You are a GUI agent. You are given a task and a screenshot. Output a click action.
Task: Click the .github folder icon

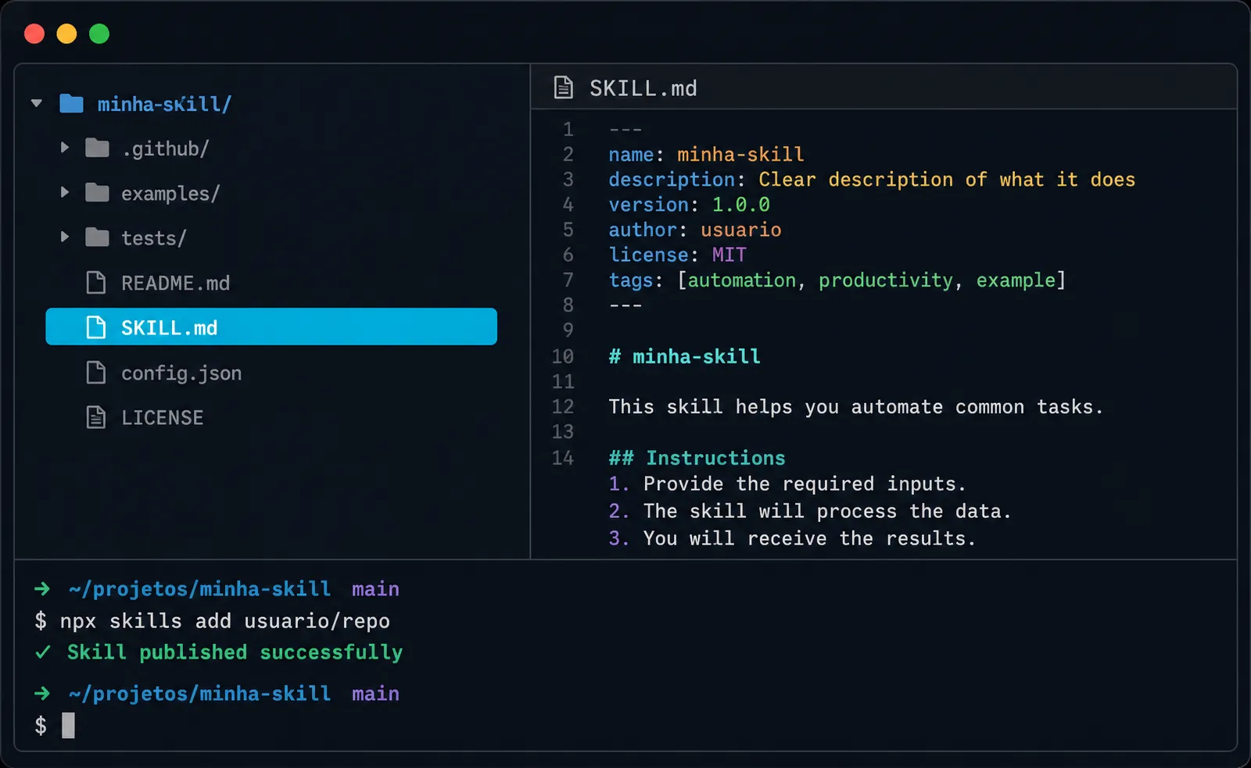[97, 147]
